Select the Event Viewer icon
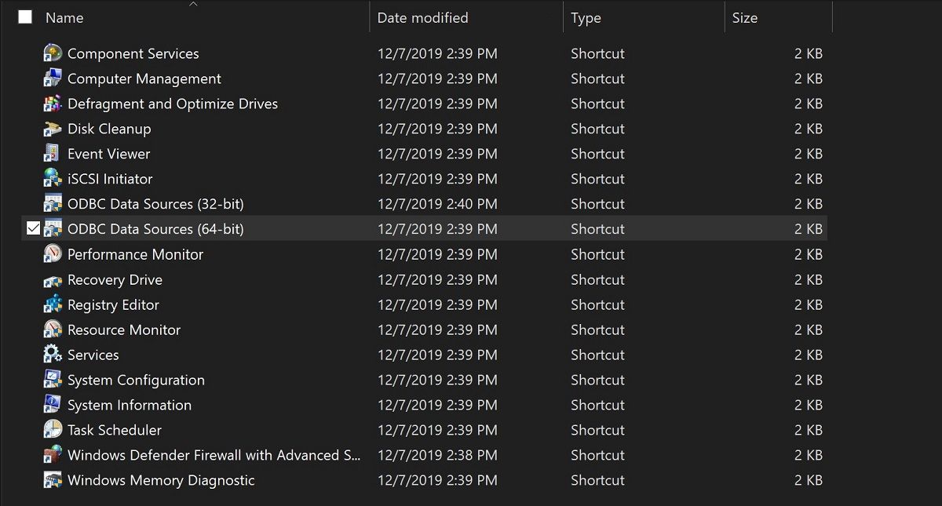This screenshot has height=506, width=942. [x=53, y=154]
